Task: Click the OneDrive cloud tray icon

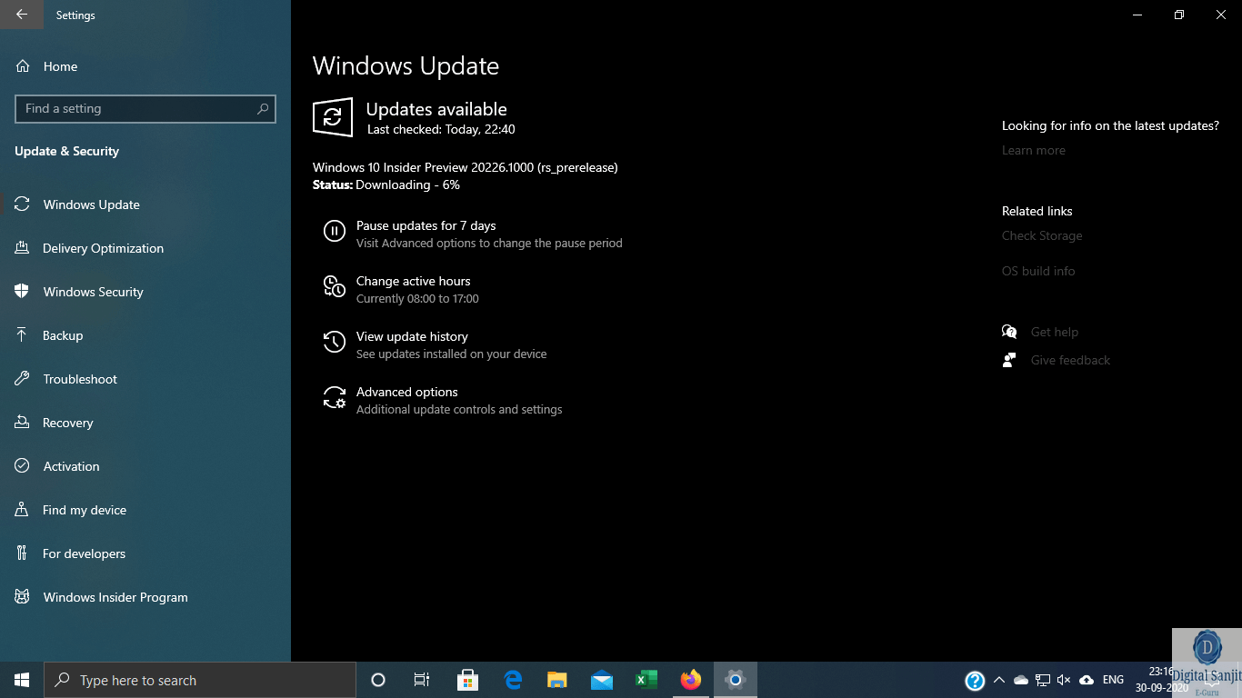Action: click(x=1021, y=680)
